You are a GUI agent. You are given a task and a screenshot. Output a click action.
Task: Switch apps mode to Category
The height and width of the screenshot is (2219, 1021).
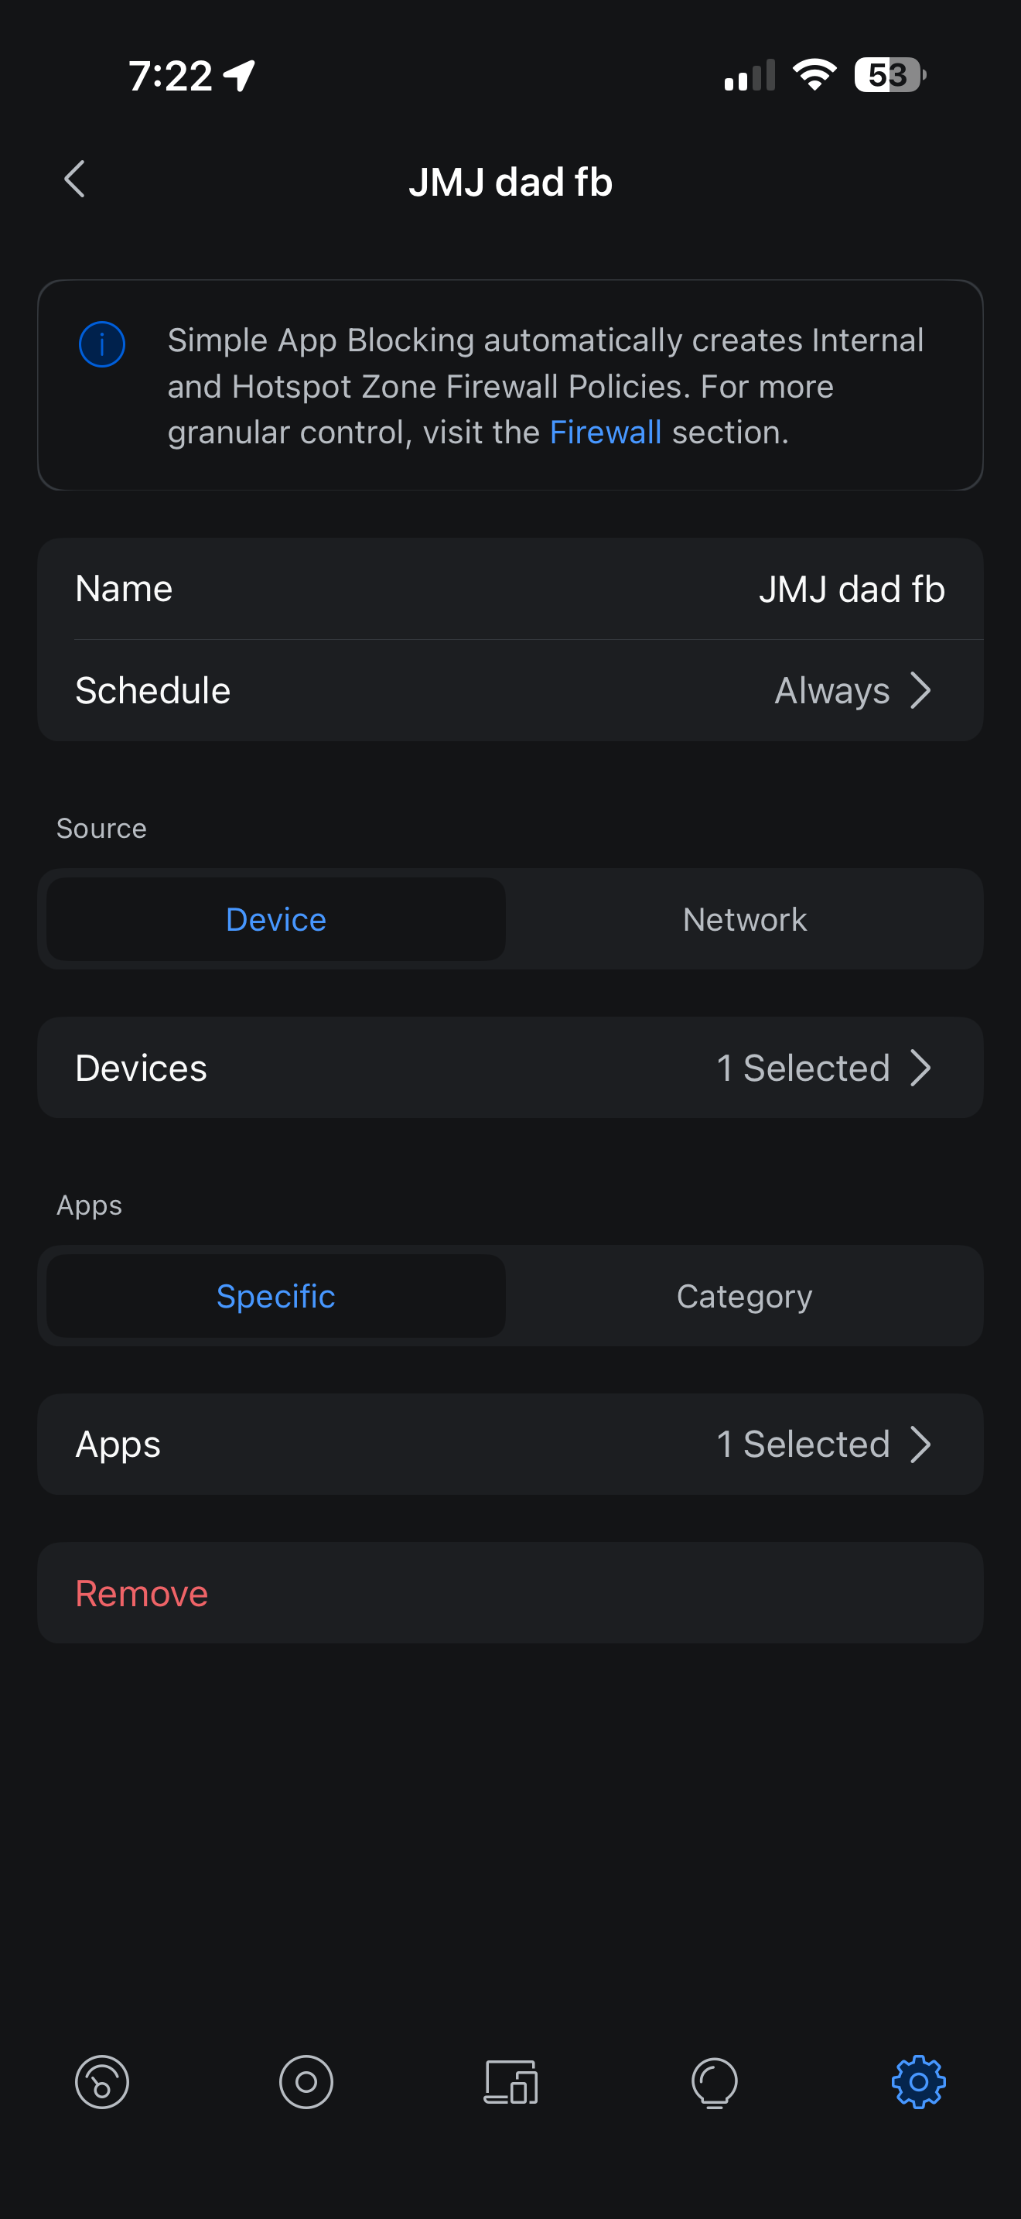point(745,1295)
